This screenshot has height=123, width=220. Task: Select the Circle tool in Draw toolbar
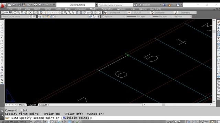pos(2,41)
